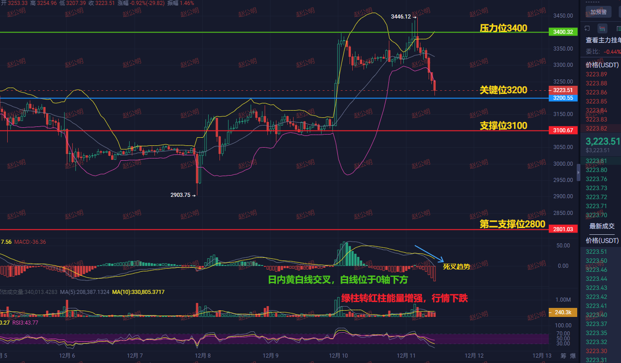Select the combined order book view icon
This screenshot has height=363, width=621.
tap(602, 28)
